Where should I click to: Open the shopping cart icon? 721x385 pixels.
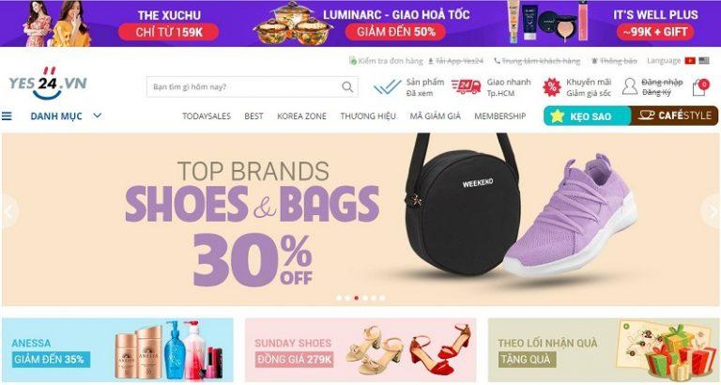tap(699, 87)
